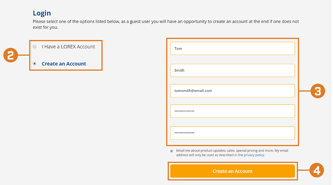Viewport: 333px width, 185px height.
Task: Click the I Have a LOREX Account label text
Action: tap(68, 47)
